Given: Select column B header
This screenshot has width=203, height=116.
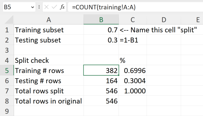Looking at the screenshot, I should tap(101, 20).
